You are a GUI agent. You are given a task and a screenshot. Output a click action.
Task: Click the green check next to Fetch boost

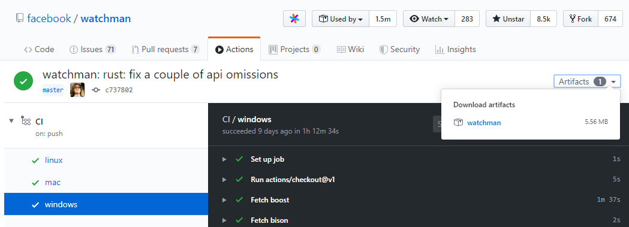pyautogui.click(x=239, y=200)
